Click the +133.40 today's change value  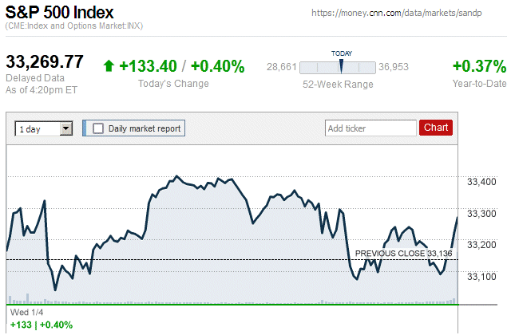(x=148, y=66)
